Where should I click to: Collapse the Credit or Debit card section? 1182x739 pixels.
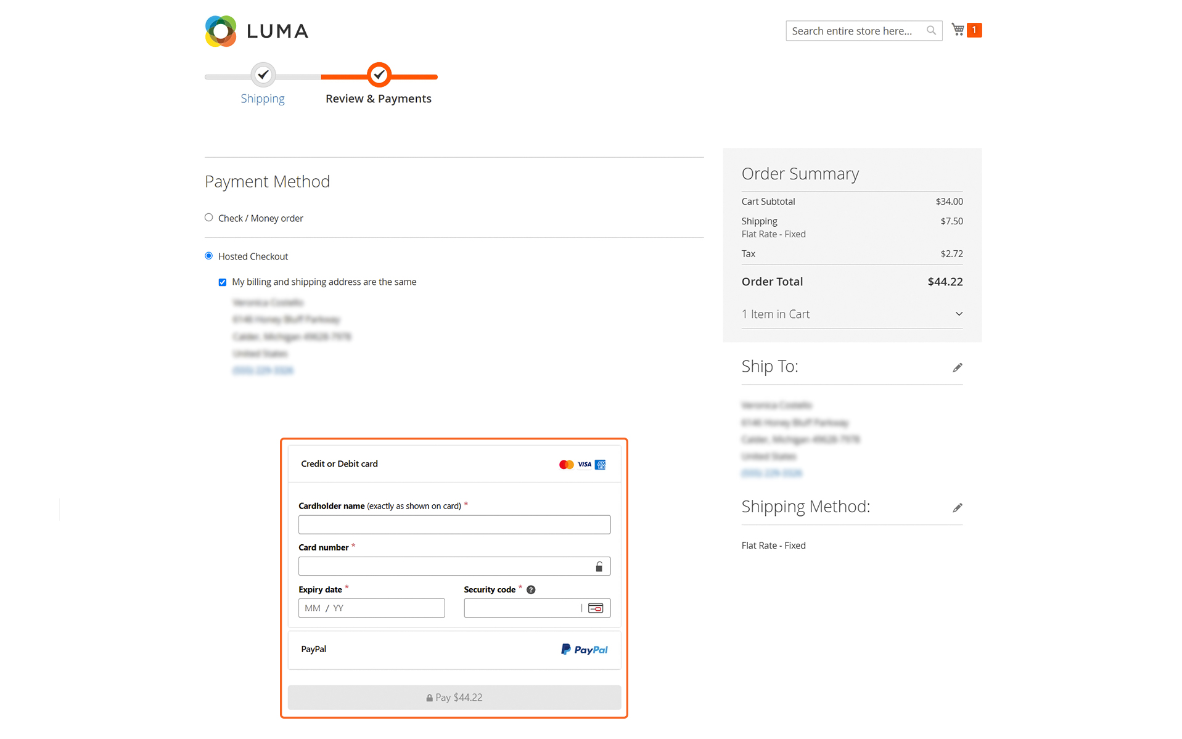tap(454, 464)
